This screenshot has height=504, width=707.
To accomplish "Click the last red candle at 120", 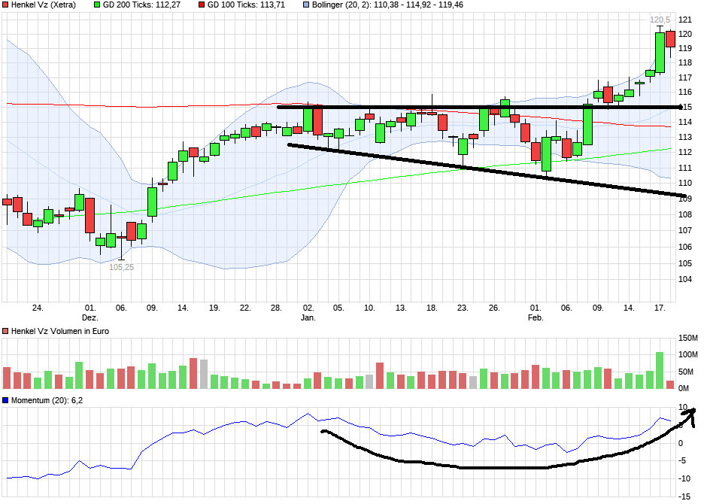I will [670, 39].
